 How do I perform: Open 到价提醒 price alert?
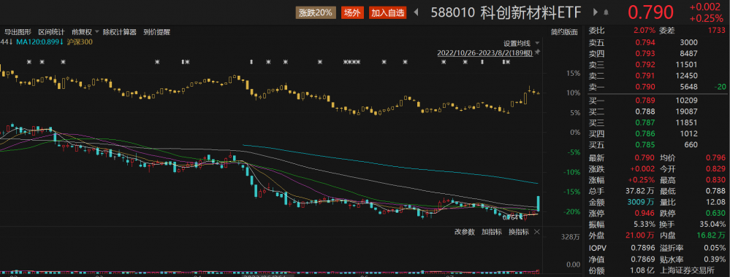coord(157,32)
